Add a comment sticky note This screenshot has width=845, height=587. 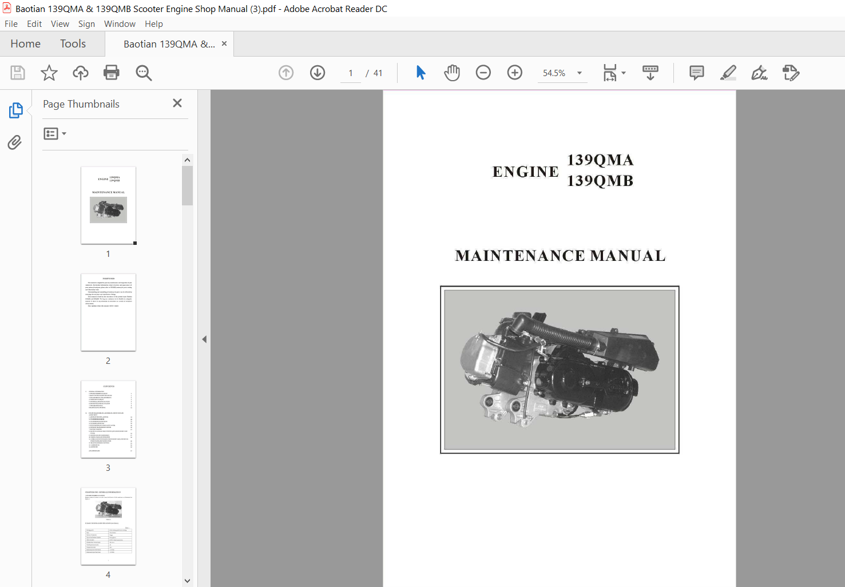697,73
